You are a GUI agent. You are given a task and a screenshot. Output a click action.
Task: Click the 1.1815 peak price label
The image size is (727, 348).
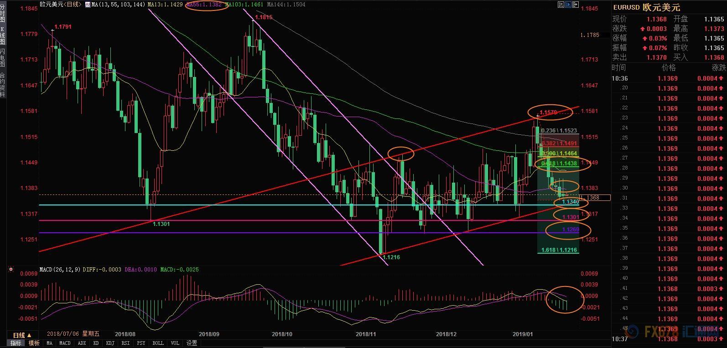(x=264, y=17)
